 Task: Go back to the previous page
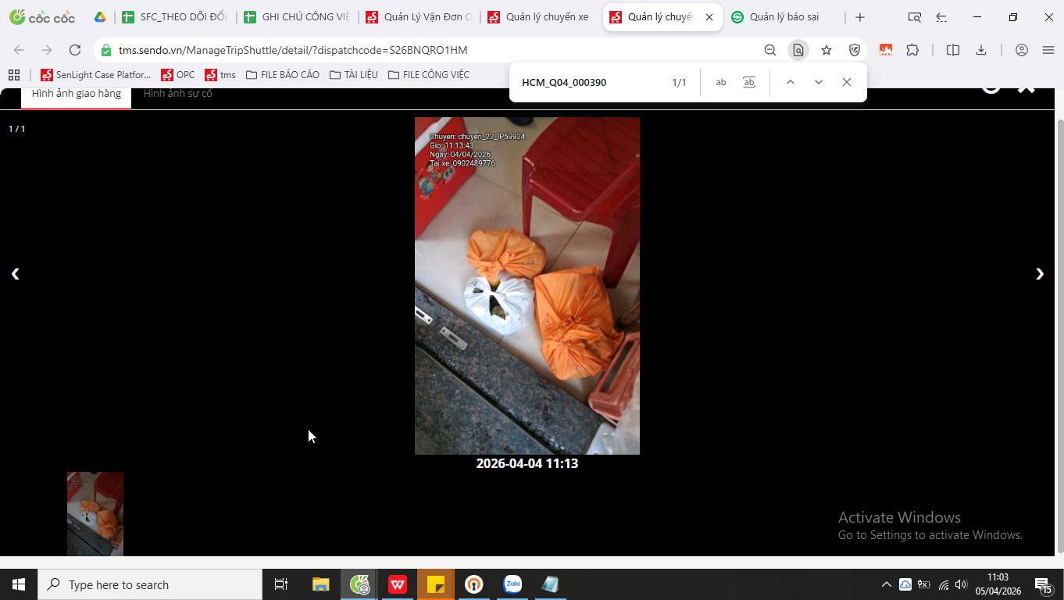click(19, 50)
